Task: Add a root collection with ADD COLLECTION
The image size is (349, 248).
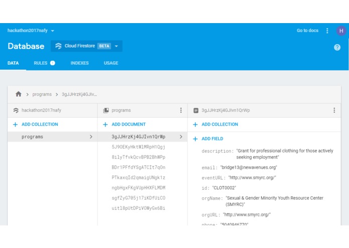Action: (x=36, y=125)
